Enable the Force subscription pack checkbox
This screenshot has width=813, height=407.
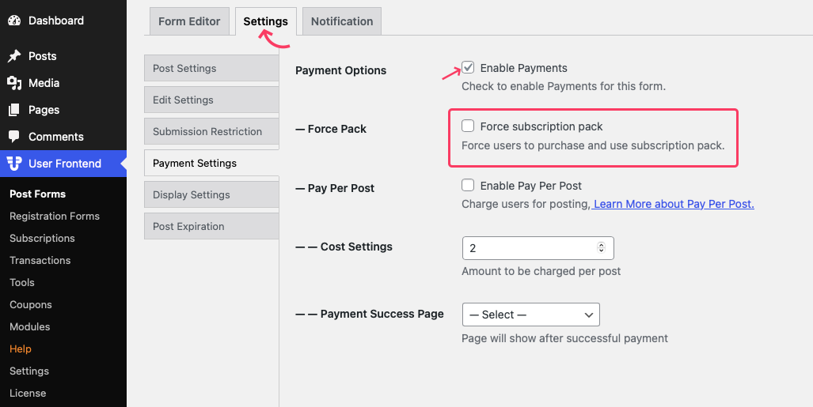[x=468, y=126]
